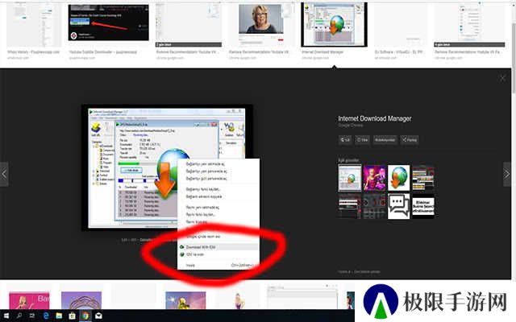Open Task View from the taskbar
The image size is (516, 322).
coord(32,316)
